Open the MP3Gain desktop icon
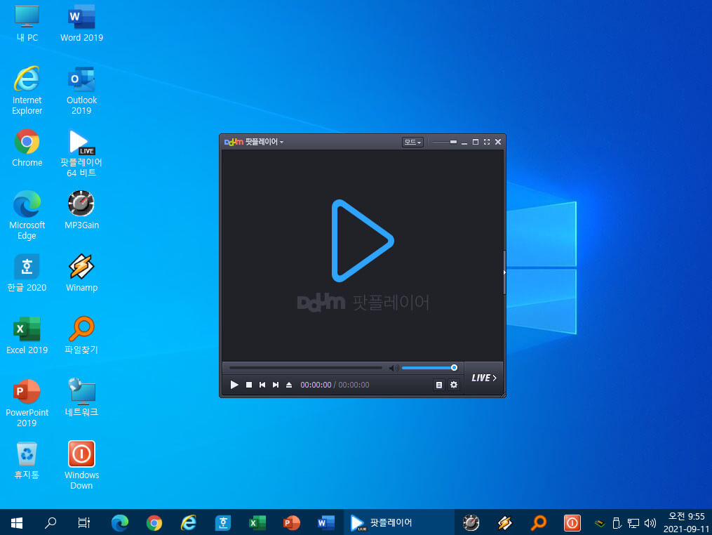 point(81,210)
